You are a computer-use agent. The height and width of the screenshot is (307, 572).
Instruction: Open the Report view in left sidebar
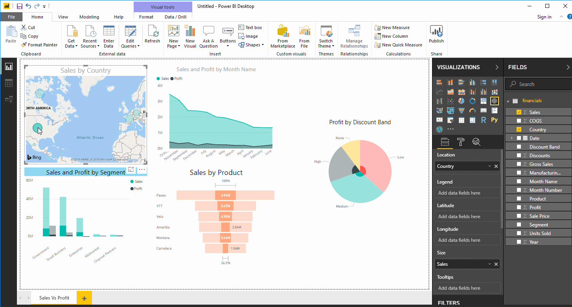[9, 67]
